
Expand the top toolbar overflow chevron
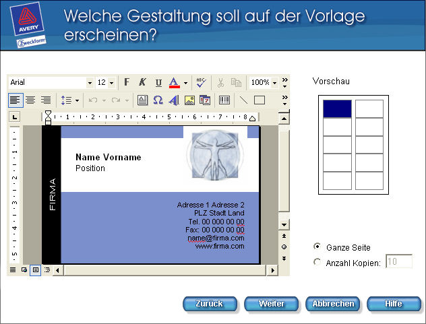click(x=284, y=83)
